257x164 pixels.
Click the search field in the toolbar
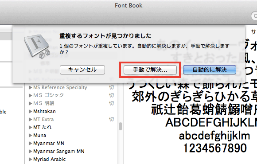(x=254, y=16)
